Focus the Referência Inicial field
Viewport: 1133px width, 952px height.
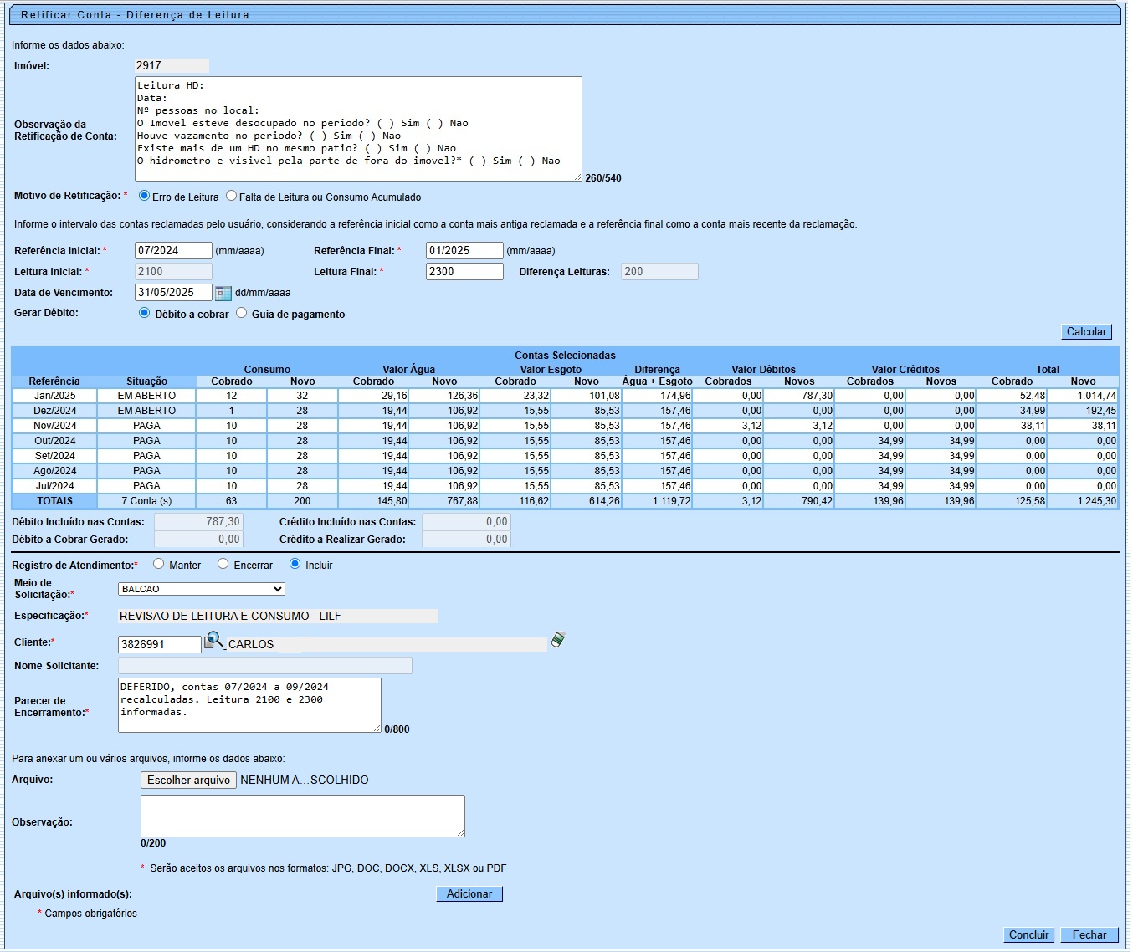173,251
